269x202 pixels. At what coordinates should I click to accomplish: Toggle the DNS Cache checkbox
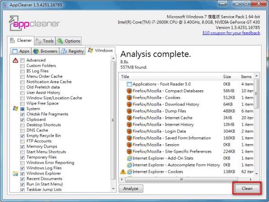click(22, 130)
